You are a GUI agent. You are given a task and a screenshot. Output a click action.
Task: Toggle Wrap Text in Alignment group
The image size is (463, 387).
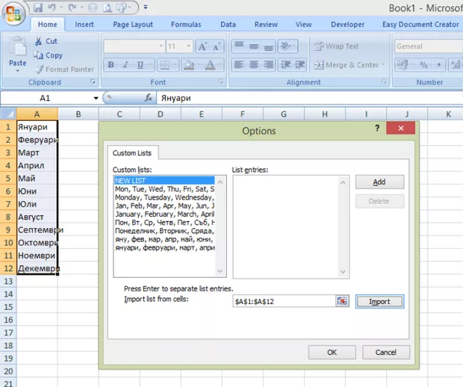[x=336, y=46]
